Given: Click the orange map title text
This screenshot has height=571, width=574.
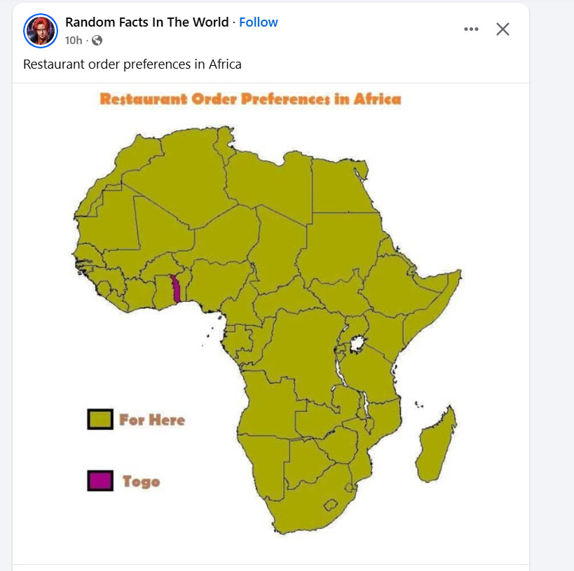Looking at the screenshot, I should pos(250,99).
